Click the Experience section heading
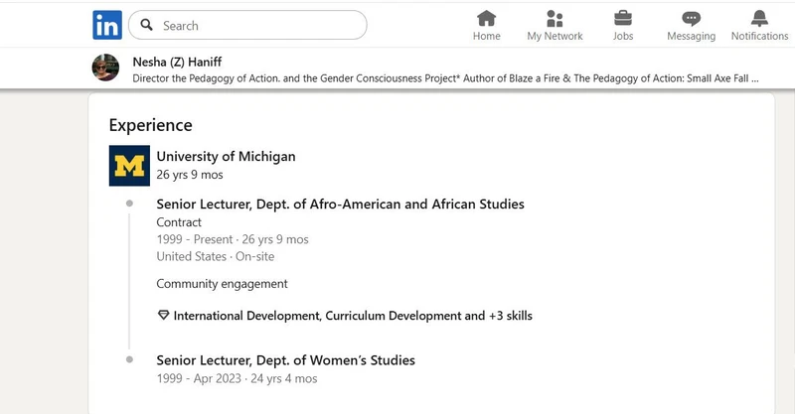Screen dimensions: 795x414 tap(151, 125)
